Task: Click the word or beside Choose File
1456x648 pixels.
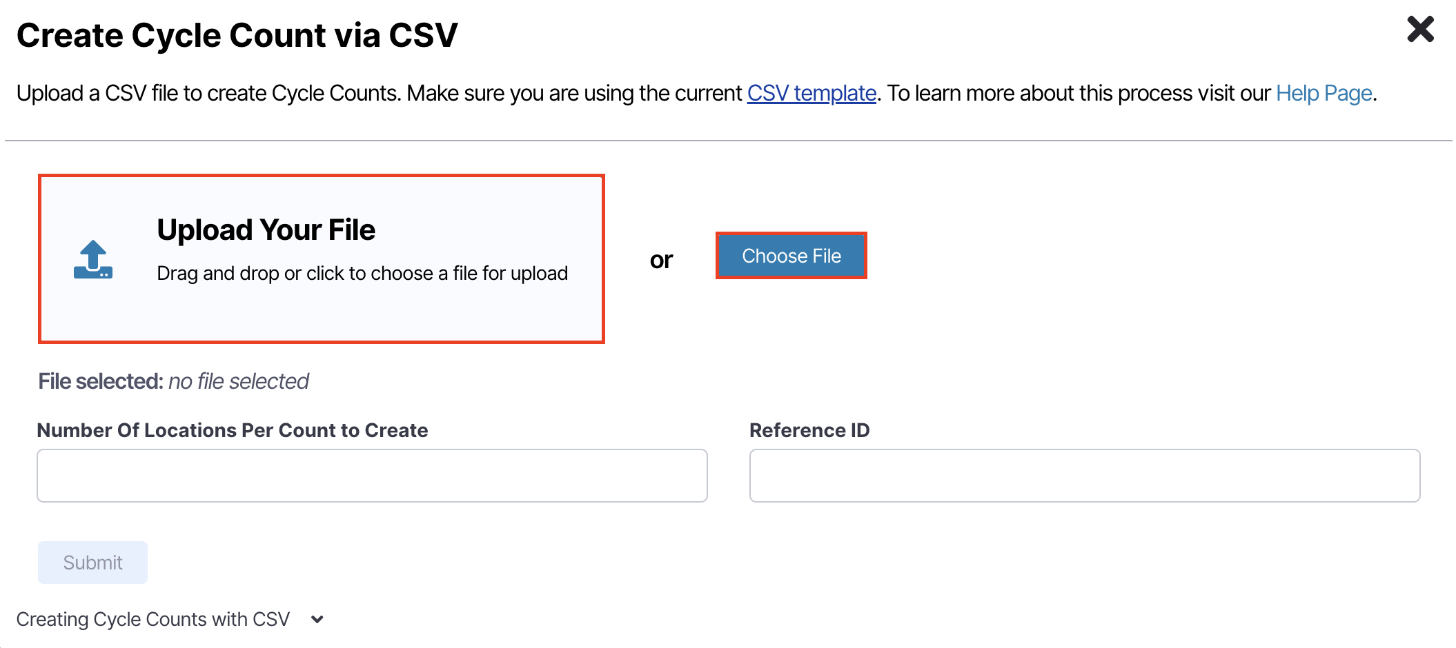Action: pos(661,260)
